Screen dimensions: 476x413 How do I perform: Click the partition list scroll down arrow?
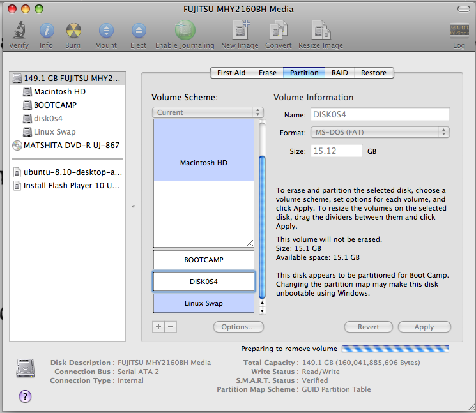pos(263,310)
